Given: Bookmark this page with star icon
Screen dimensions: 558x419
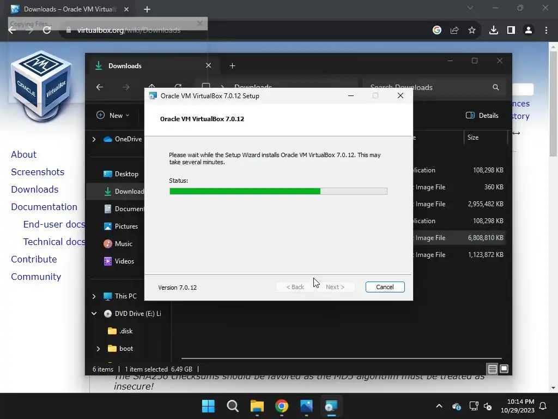Looking at the screenshot, I should 472,31.
